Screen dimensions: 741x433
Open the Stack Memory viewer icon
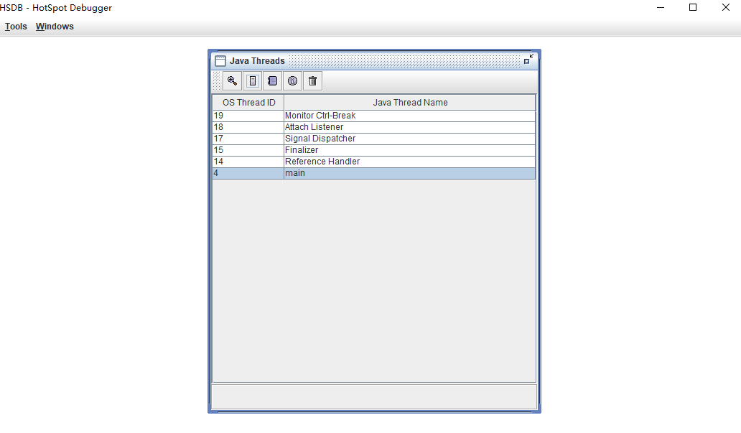[x=252, y=81]
